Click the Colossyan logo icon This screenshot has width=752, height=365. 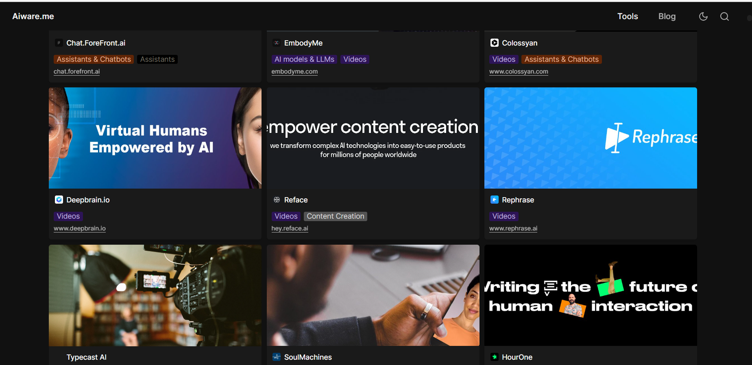point(495,43)
